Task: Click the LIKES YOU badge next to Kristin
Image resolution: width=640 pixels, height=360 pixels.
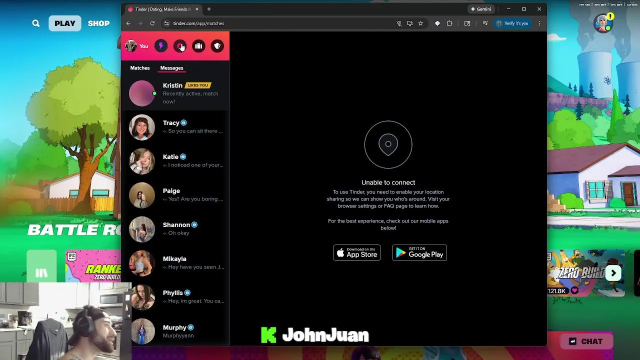Action: tap(198, 85)
